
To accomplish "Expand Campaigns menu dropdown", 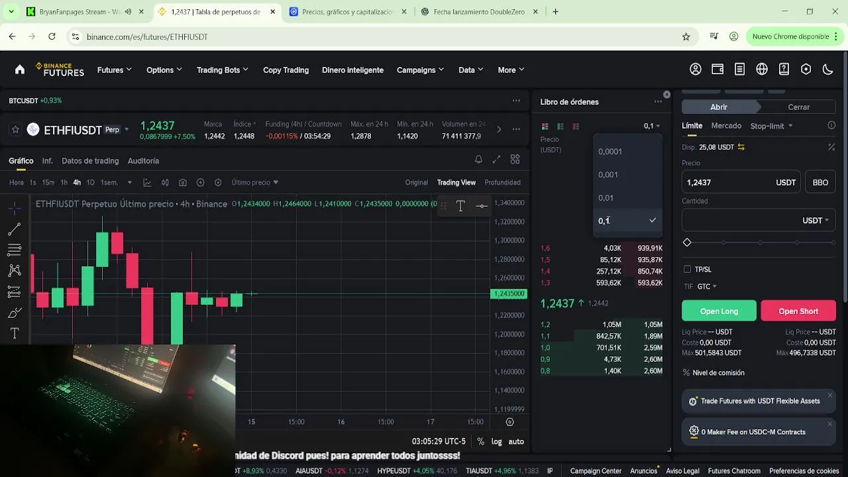I will pyautogui.click(x=420, y=70).
